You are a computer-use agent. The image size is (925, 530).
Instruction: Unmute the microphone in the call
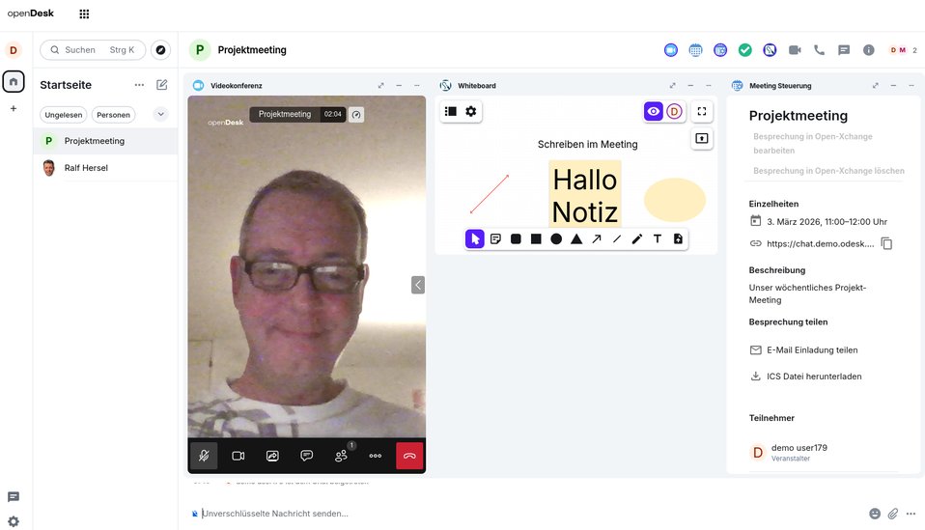pos(204,456)
